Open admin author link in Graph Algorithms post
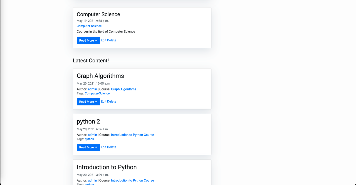 point(92,89)
